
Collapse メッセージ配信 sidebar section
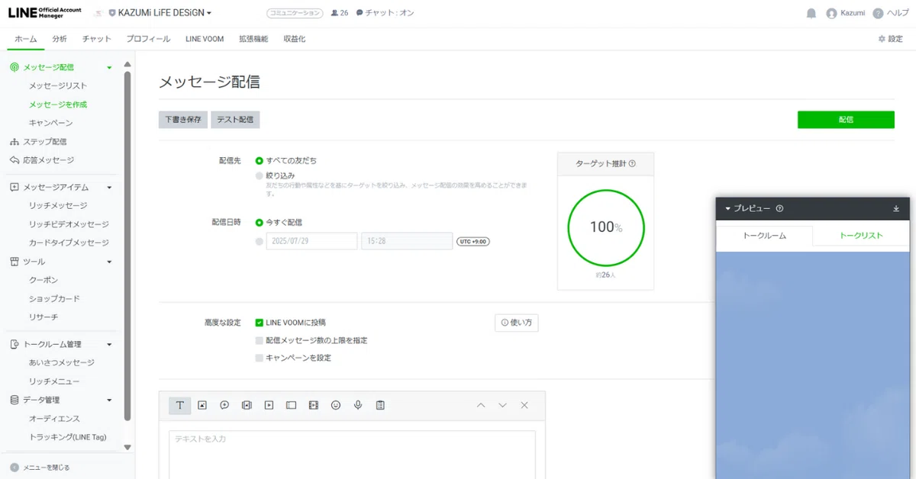[x=109, y=68]
